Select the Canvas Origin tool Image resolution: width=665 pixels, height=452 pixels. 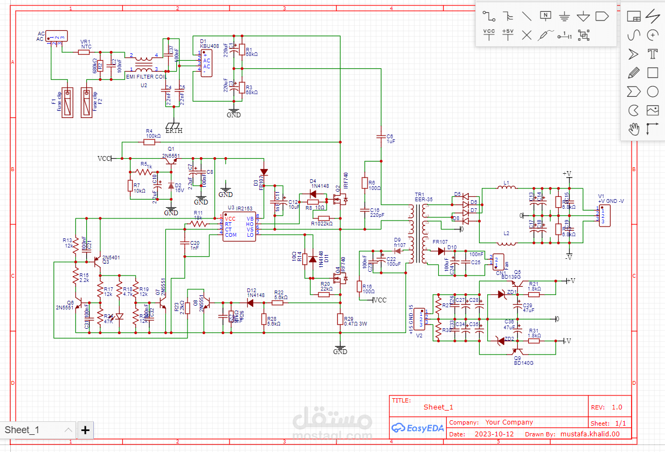653,129
